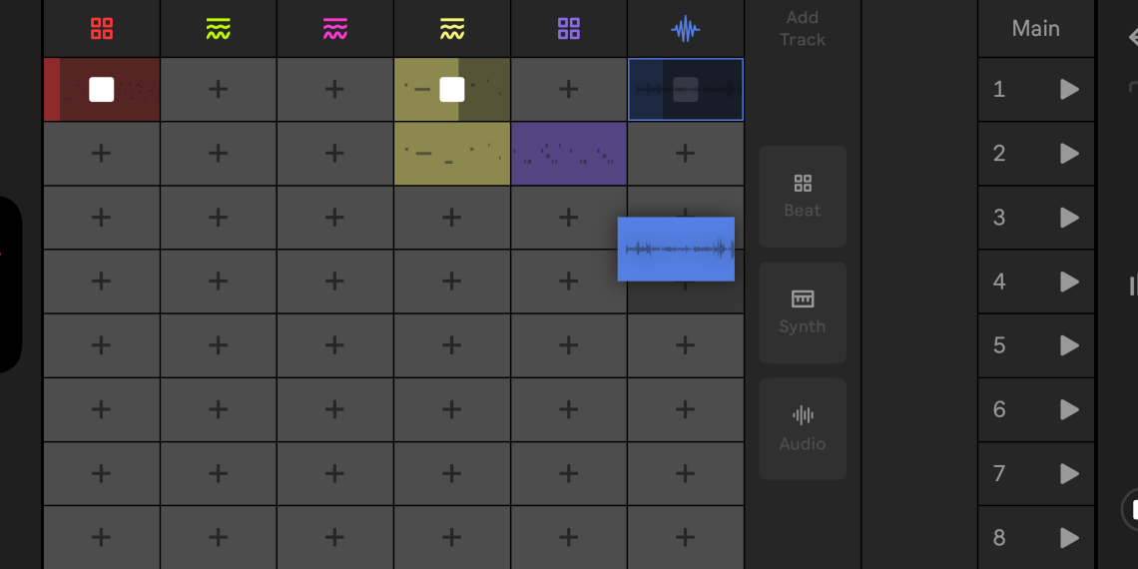The height and width of the screenshot is (569, 1138).
Task: Select the floating blue audio waveform clip
Action: (676, 249)
